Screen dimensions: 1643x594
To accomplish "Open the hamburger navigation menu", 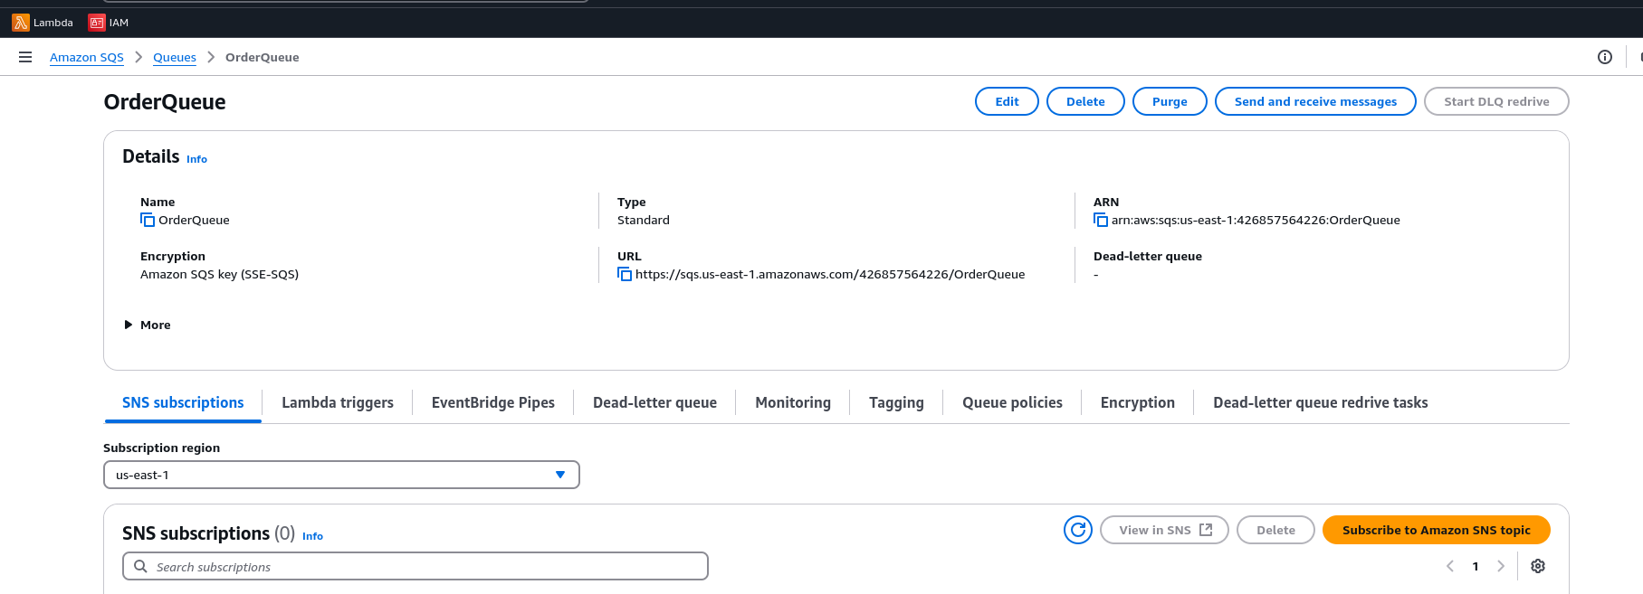I will (x=25, y=57).
